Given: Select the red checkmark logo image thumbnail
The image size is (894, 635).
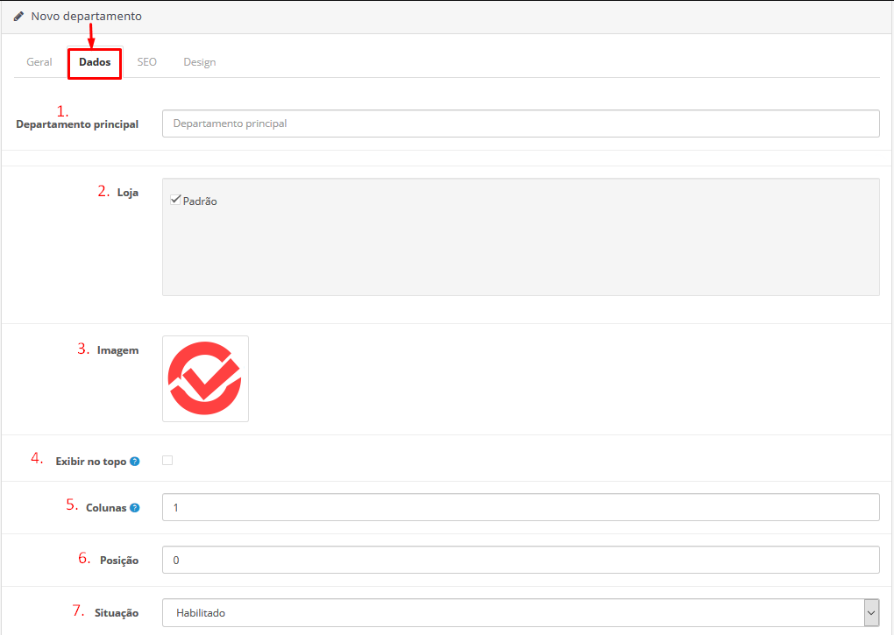Looking at the screenshot, I should (x=205, y=378).
